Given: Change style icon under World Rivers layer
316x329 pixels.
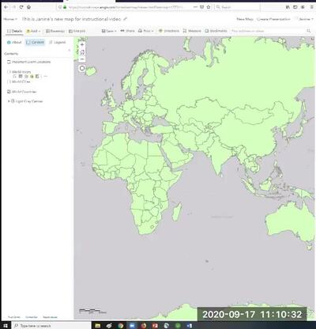Looking at the screenshot, I should 26,77.
